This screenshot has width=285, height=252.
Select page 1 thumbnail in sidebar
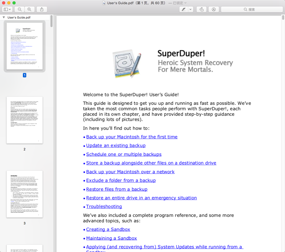24,46
